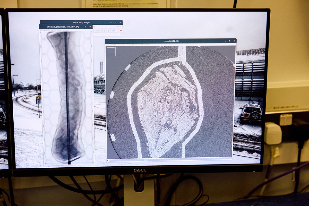Minimize the (Fiji Is Just) ImageJ window
This screenshot has height=206, width=309.
click(111, 23)
